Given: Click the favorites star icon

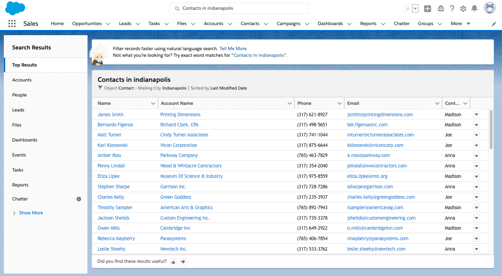Looking at the screenshot, I should (x=408, y=9).
